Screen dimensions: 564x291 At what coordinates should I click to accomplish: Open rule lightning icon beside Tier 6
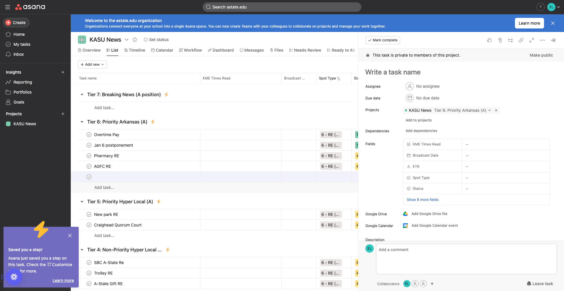pos(153,122)
